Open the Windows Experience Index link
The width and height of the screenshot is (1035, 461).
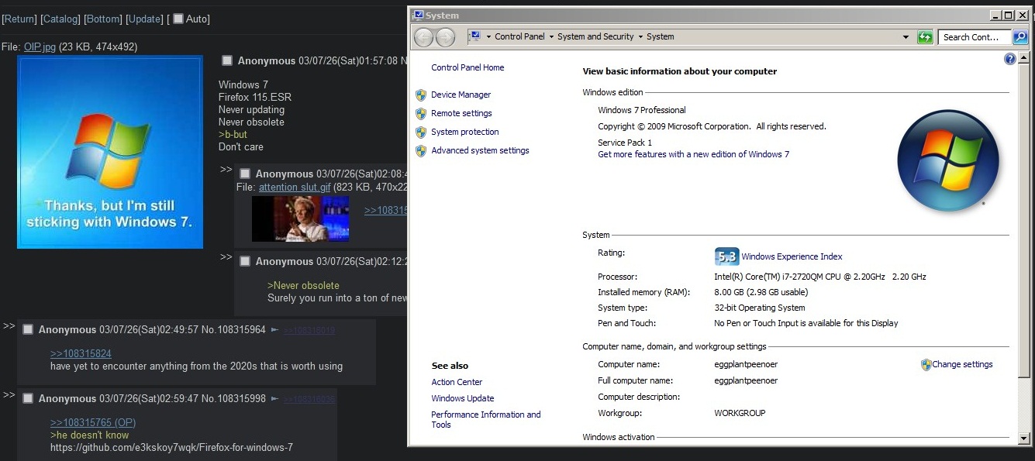click(x=792, y=256)
